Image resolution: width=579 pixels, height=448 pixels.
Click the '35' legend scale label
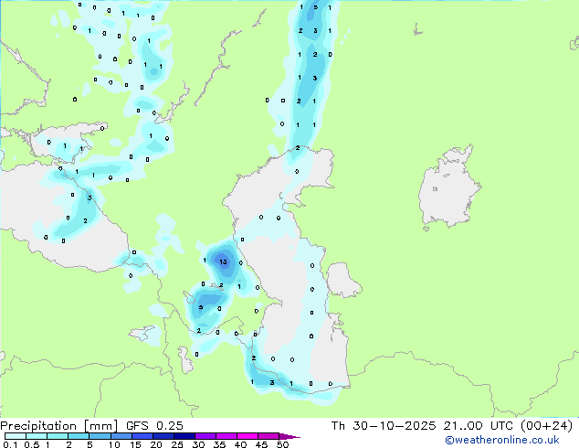[219, 444]
